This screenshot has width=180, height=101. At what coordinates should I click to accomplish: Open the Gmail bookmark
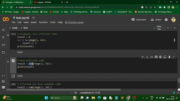(44, 12)
